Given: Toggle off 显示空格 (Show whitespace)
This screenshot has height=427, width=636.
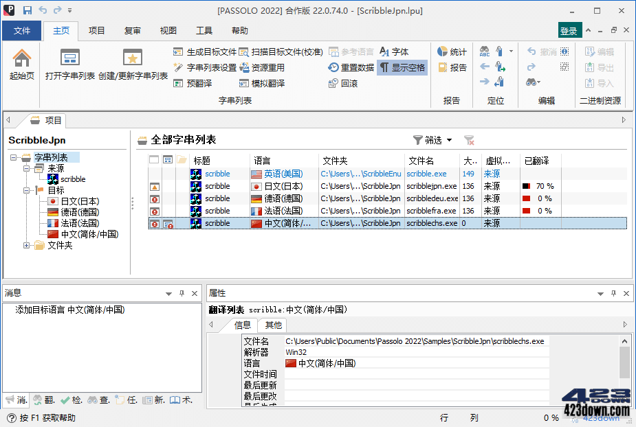Looking at the screenshot, I should [x=402, y=67].
